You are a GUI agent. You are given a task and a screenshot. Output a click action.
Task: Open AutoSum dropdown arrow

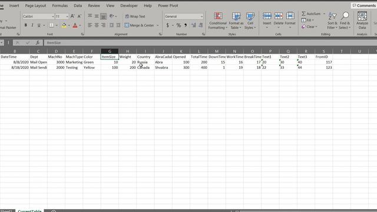(324, 14)
